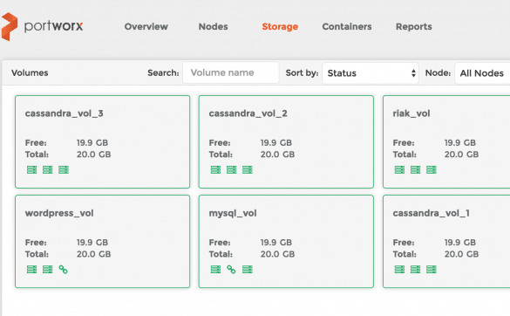510x316 pixels.
Task: Click last server icon in mysql_vol card
Action: coord(248,270)
